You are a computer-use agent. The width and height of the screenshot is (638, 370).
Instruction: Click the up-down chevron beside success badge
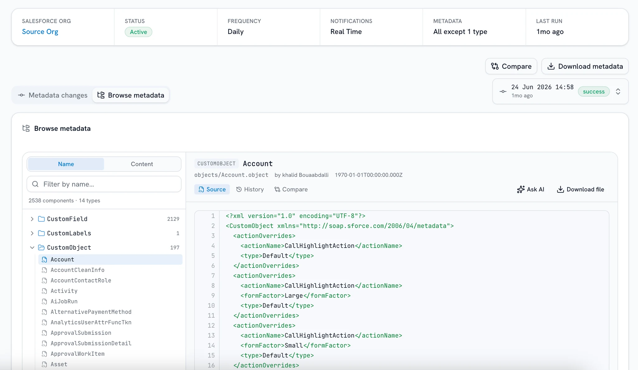(618, 91)
